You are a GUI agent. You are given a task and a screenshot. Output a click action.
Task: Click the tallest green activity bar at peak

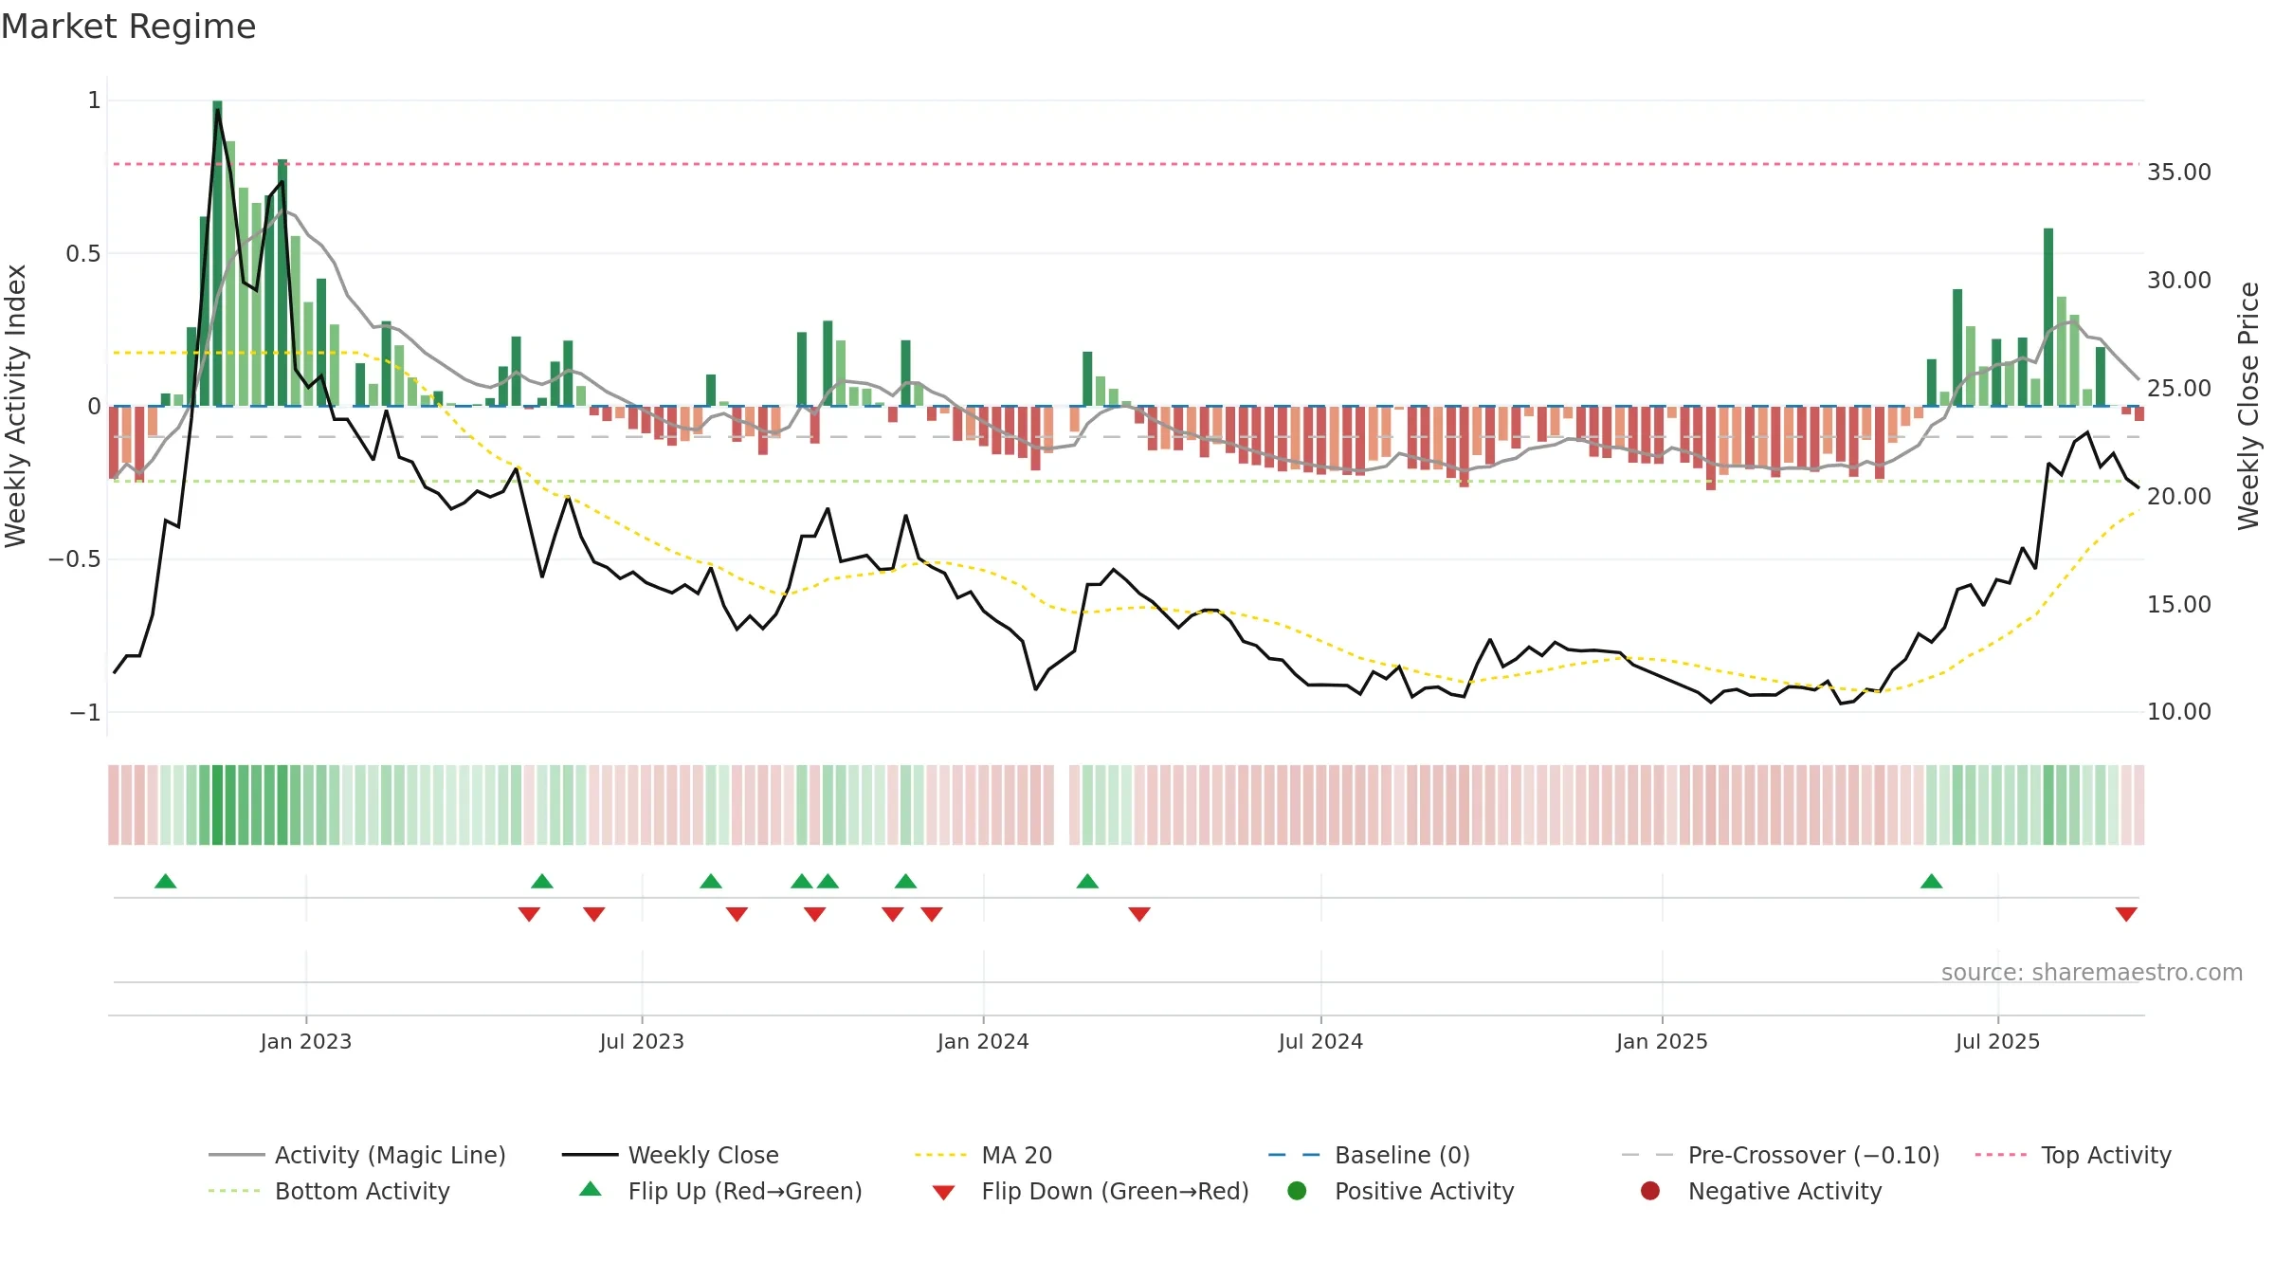point(217,253)
